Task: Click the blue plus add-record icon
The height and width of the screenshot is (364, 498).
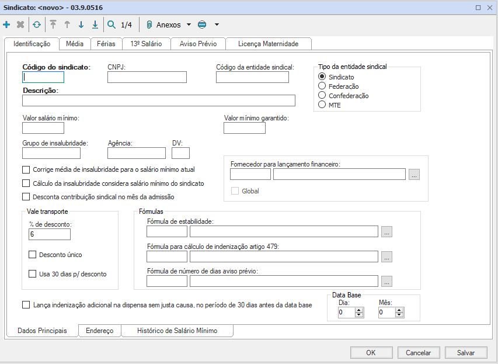Action: [7, 25]
